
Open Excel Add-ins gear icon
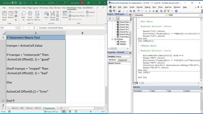(x=30, y=16)
